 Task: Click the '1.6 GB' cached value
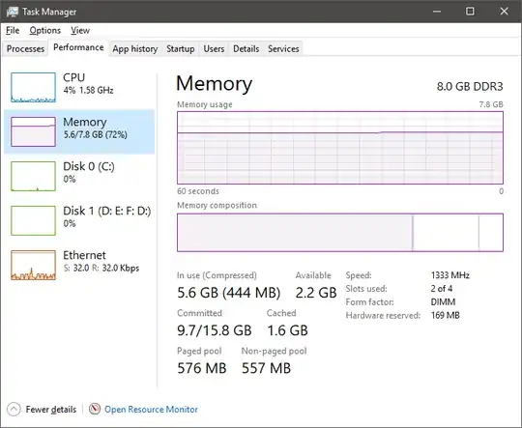click(x=287, y=330)
